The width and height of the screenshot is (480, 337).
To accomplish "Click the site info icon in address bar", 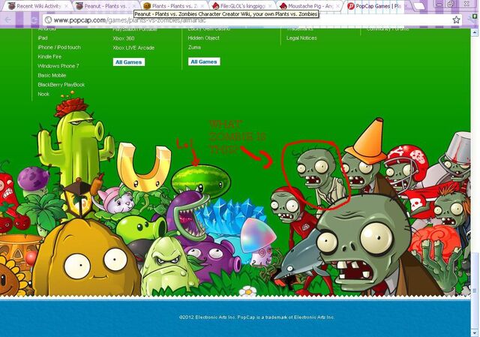I will click(48, 20).
